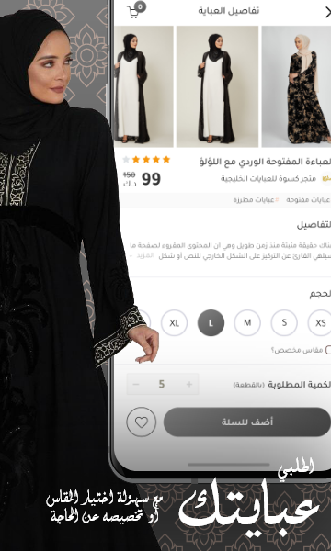Screen dimensions: 331x551
Task: Increase quantity with the plus button
Action: tap(189, 385)
